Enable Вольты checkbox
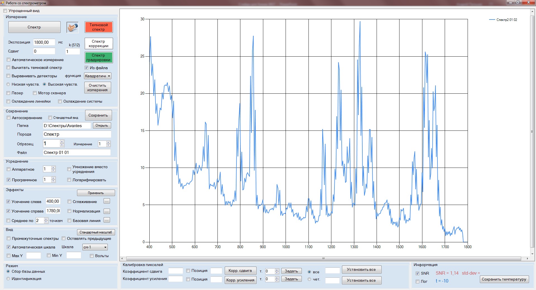 click(x=92, y=256)
